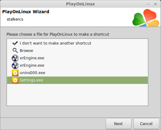
Task: Proceed with the Next button
Action: (118, 124)
